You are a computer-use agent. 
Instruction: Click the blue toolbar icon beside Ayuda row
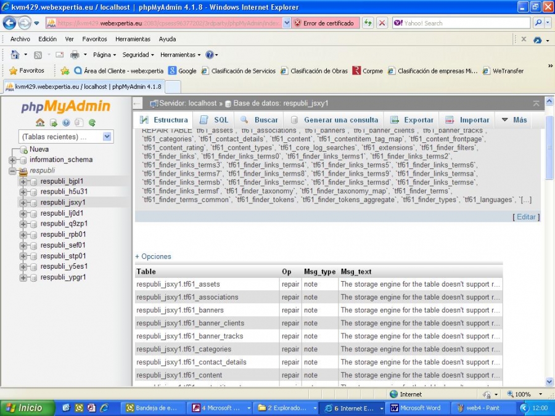[538, 40]
